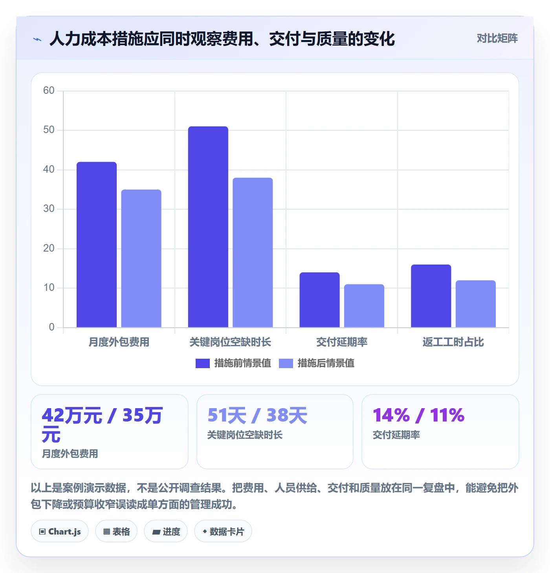Image resolution: width=550 pixels, height=573 pixels.
Task: Click the main title 人力成本措施应同时观察费用
Action: coord(222,39)
